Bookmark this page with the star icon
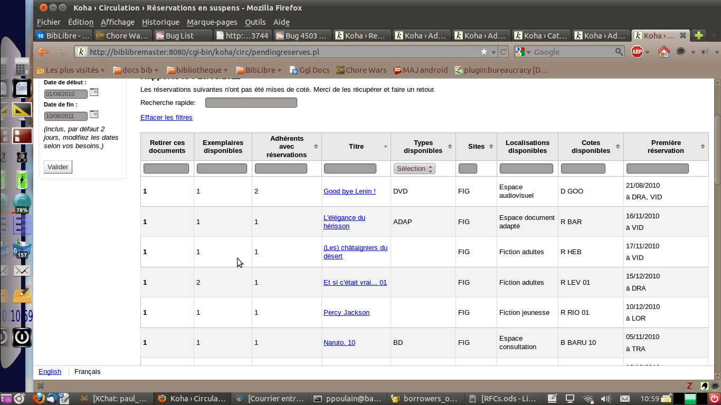 pyautogui.click(x=484, y=52)
